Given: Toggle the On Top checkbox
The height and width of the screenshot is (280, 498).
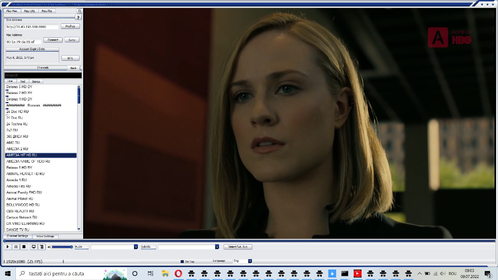Looking at the screenshot, I should click(182, 262).
